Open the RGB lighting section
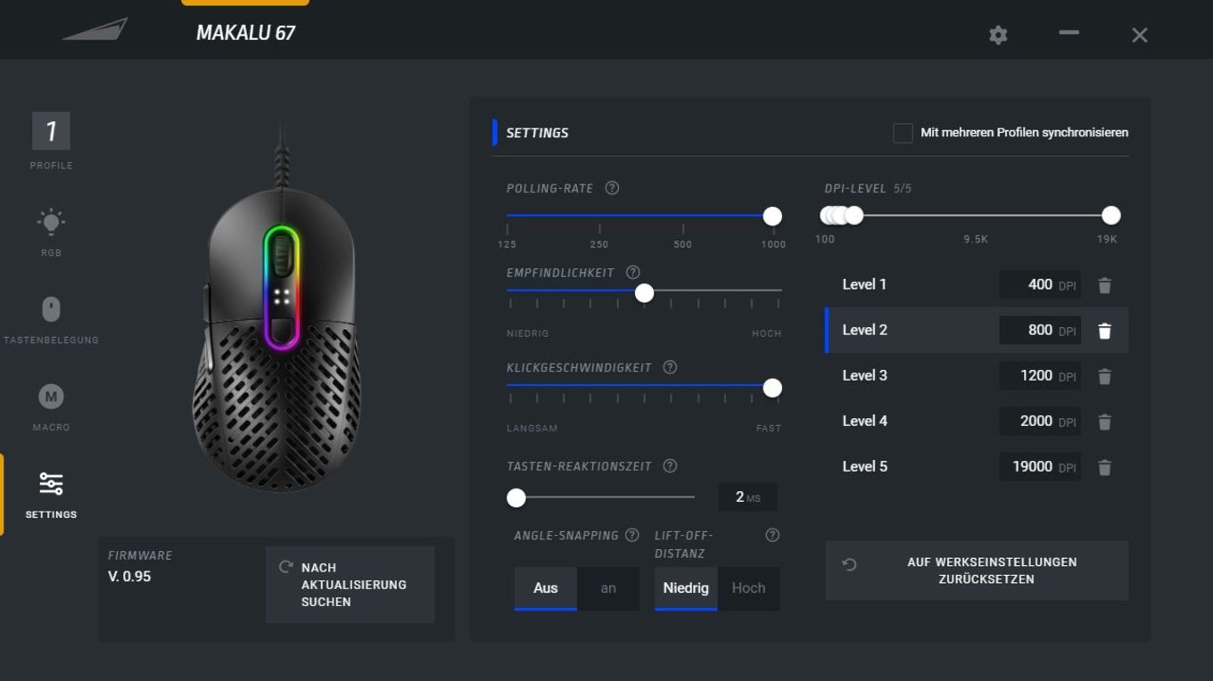The image size is (1213, 681). [51, 222]
